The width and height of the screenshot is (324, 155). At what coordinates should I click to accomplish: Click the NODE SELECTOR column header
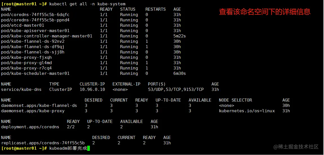click(x=235, y=100)
